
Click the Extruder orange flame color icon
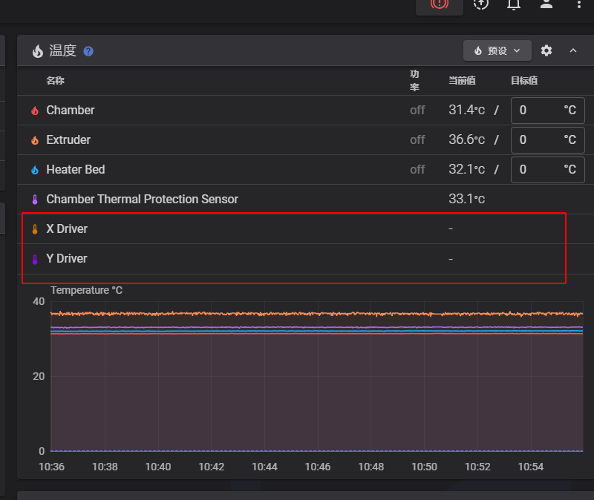(35, 140)
